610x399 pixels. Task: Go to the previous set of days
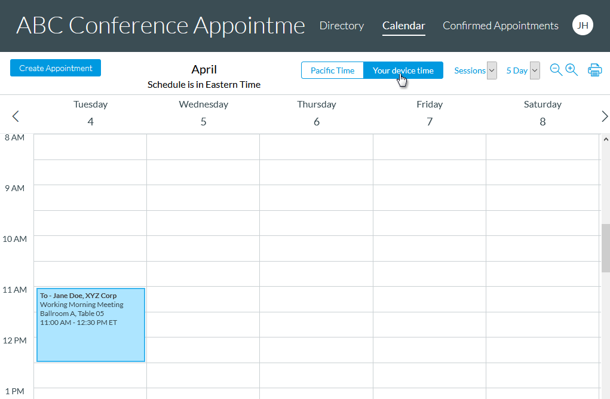click(x=15, y=116)
